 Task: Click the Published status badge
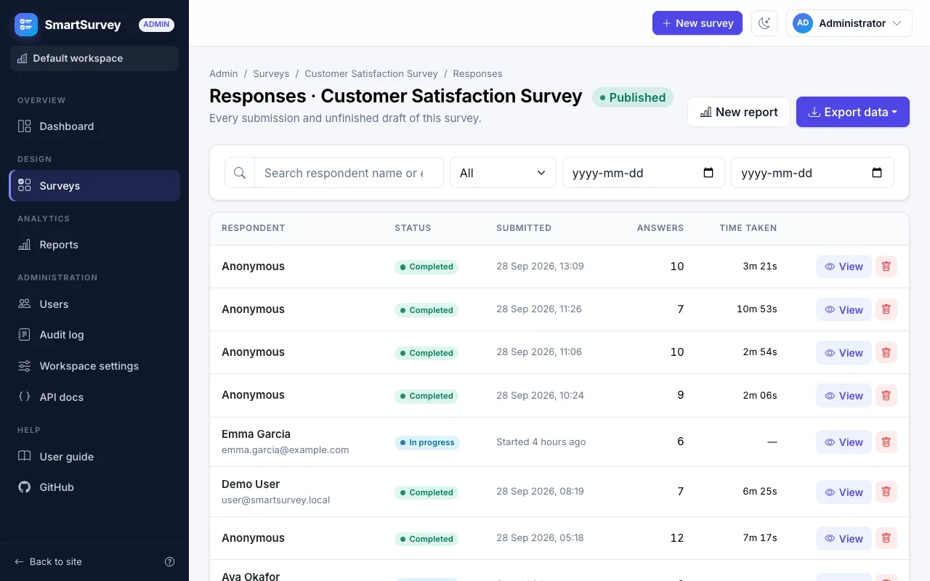(633, 97)
